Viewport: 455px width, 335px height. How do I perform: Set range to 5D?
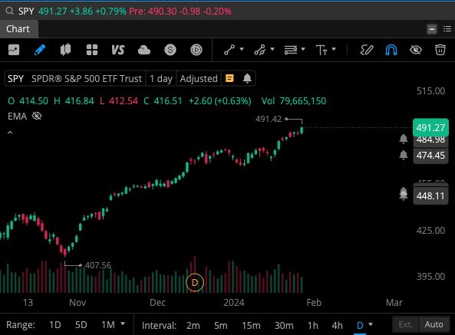coord(81,325)
